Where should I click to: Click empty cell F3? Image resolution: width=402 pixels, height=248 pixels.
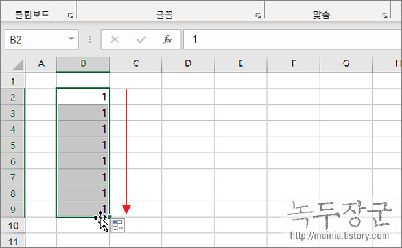(x=294, y=113)
